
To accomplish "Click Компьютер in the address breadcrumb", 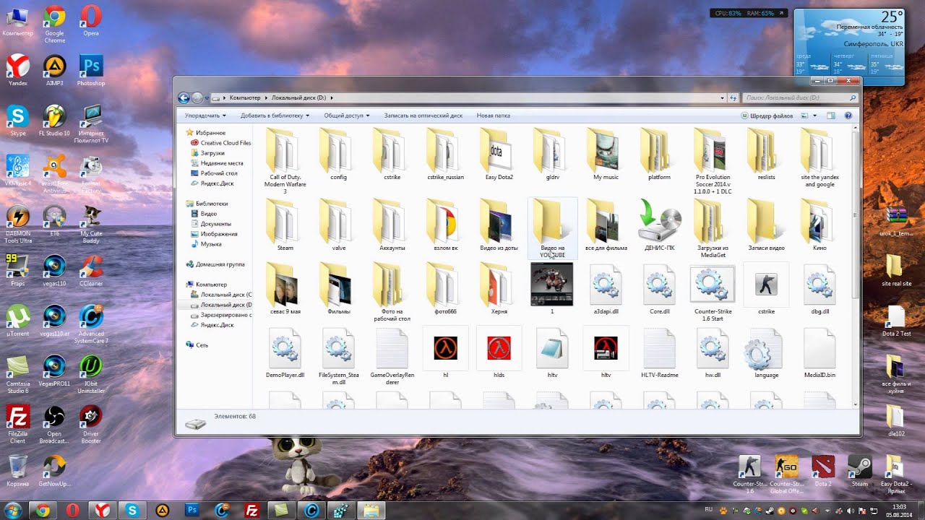I will [244, 97].
